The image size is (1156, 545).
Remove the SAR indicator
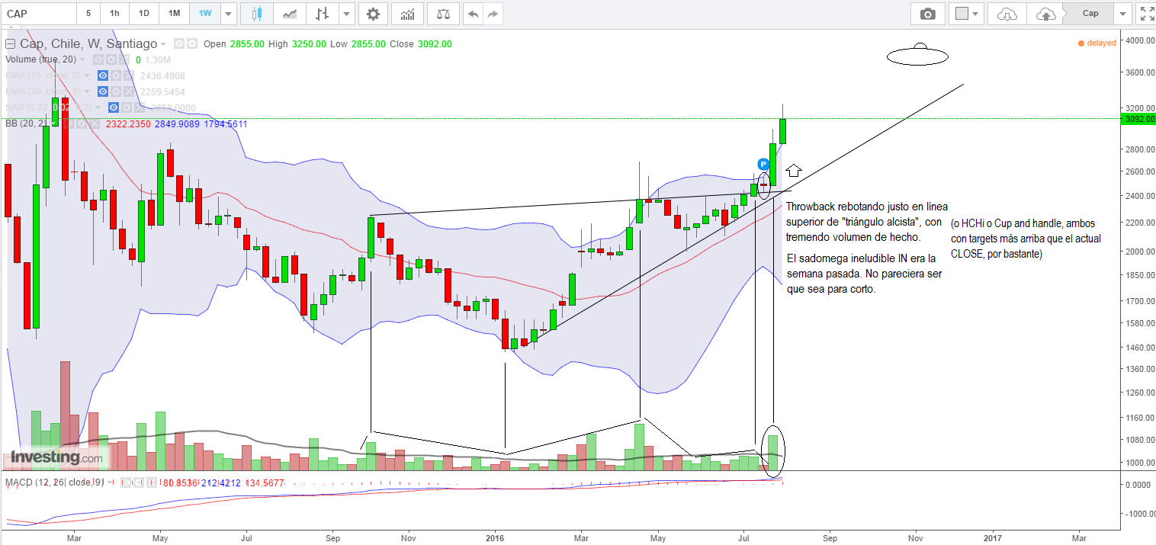pyautogui.click(x=139, y=107)
